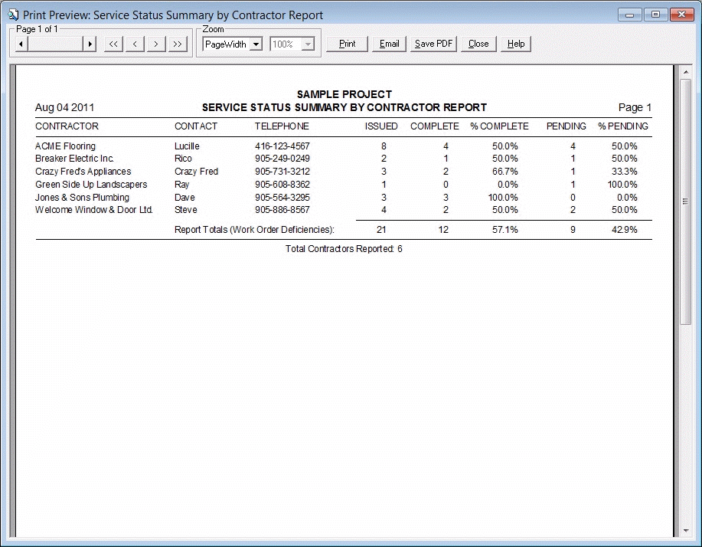Viewport: 702px width, 547px height.
Task: Click the print preview app icon in title bar
Action: coord(13,15)
